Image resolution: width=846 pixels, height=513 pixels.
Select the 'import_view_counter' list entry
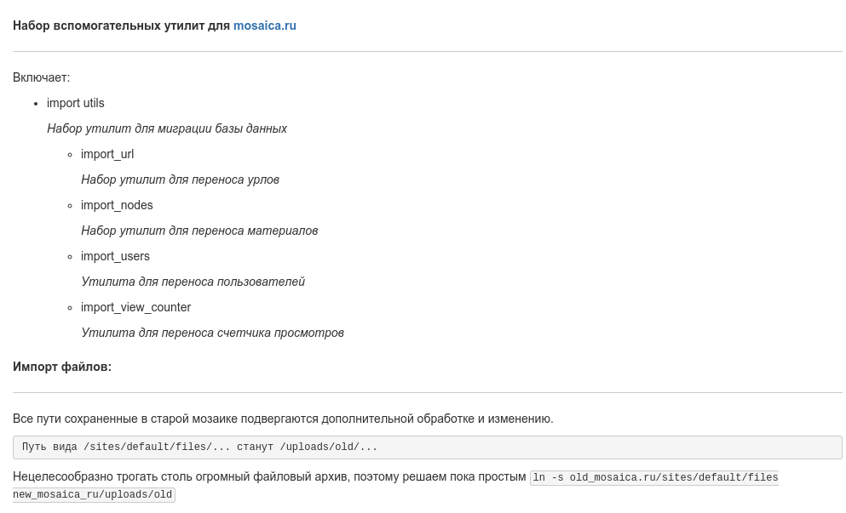[135, 307]
